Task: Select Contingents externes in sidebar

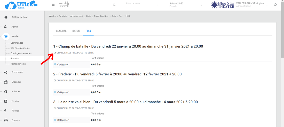Action: tap(21, 53)
